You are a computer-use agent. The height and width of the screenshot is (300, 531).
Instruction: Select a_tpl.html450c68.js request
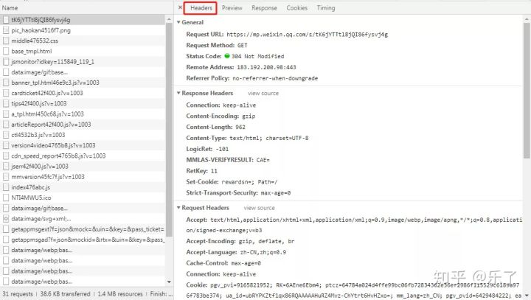pos(83,114)
